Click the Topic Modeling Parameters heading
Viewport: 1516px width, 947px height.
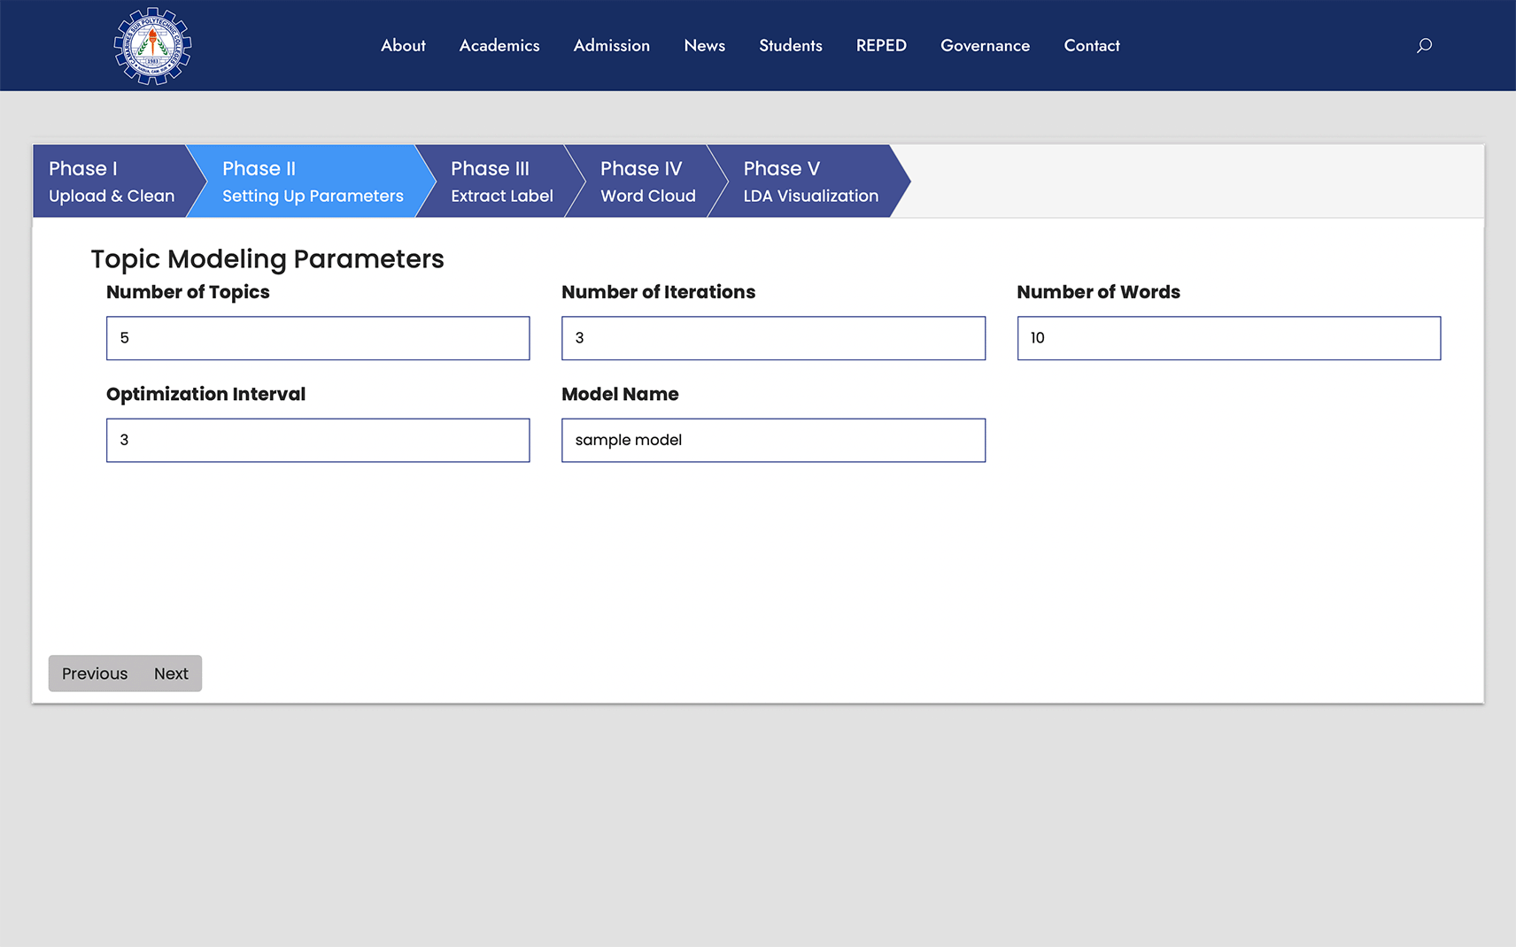coord(267,259)
